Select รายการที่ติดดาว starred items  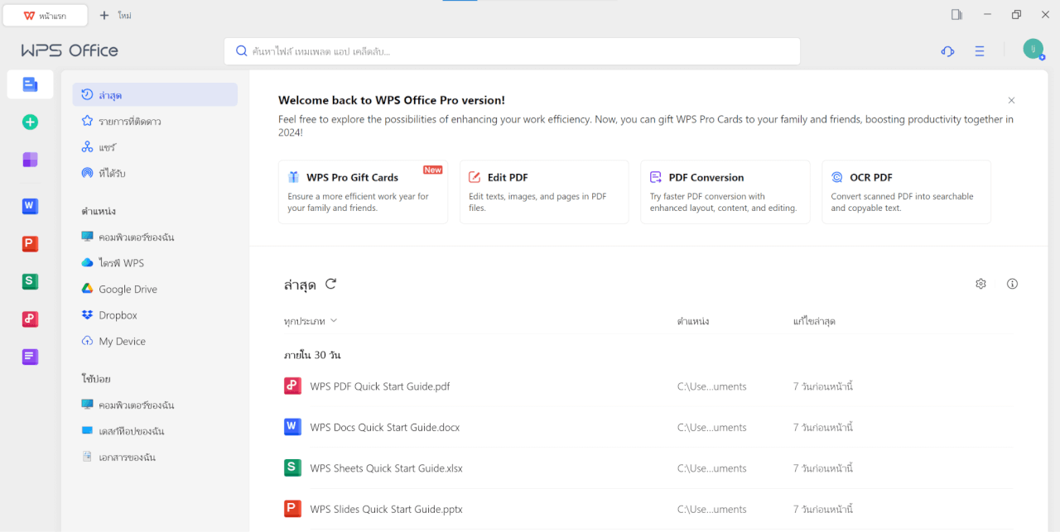tap(155, 121)
